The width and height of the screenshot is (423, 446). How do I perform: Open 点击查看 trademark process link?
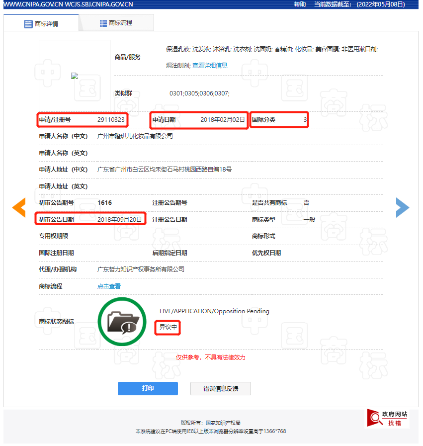pos(109,286)
